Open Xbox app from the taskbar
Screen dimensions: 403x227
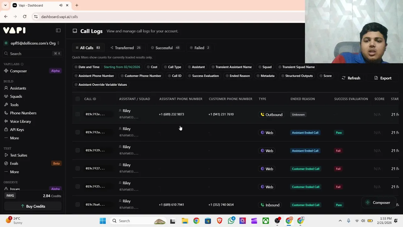click(266, 221)
